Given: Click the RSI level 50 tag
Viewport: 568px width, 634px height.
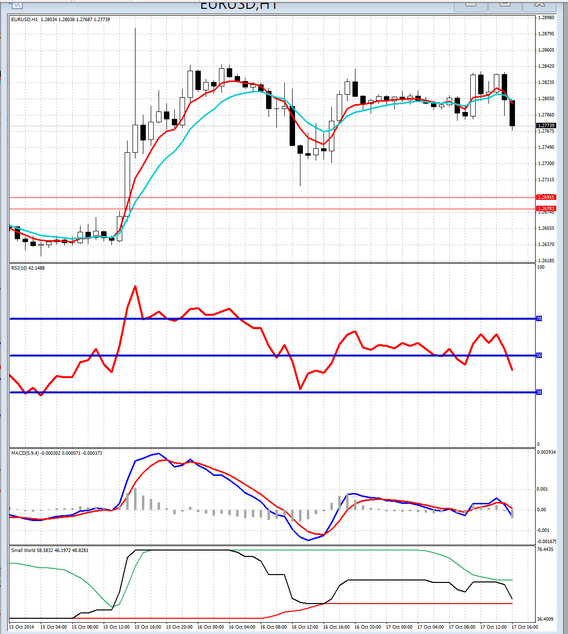Looking at the screenshot, I should (x=539, y=356).
